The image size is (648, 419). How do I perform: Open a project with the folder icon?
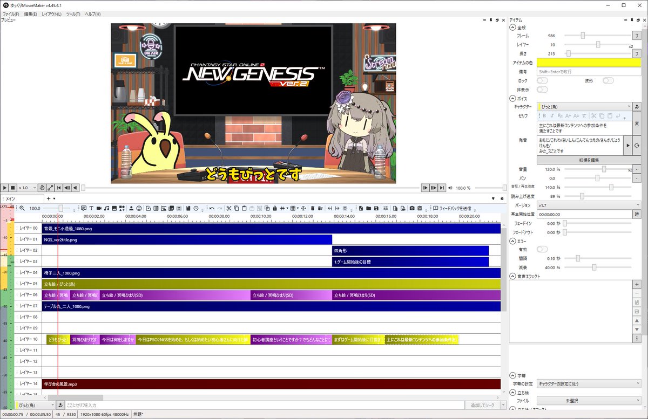(368, 208)
